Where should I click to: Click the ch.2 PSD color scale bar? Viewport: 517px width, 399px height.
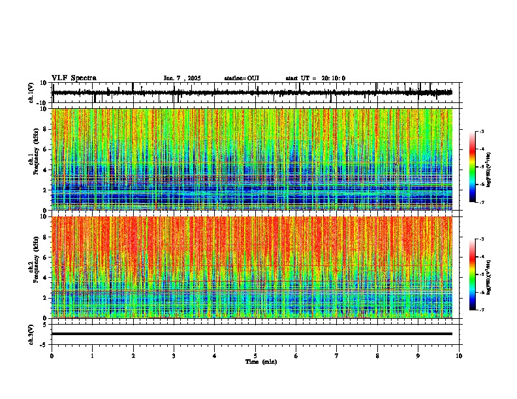point(473,274)
